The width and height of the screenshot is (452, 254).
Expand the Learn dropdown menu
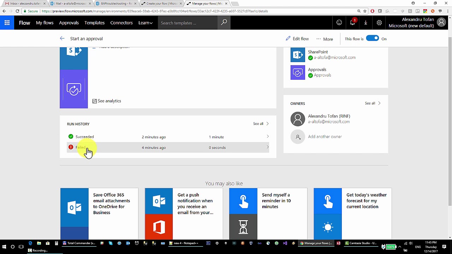click(x=145, y=23)
